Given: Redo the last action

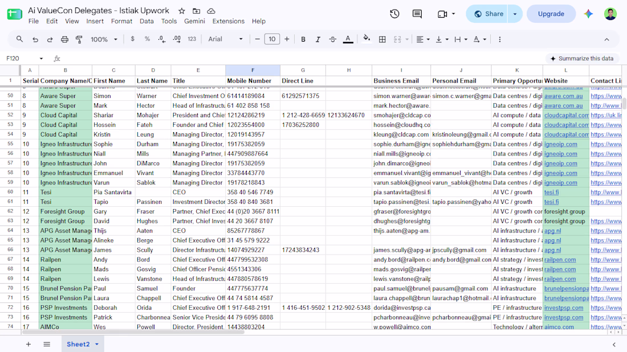Looking at the screenshot, I should point(50,39).
